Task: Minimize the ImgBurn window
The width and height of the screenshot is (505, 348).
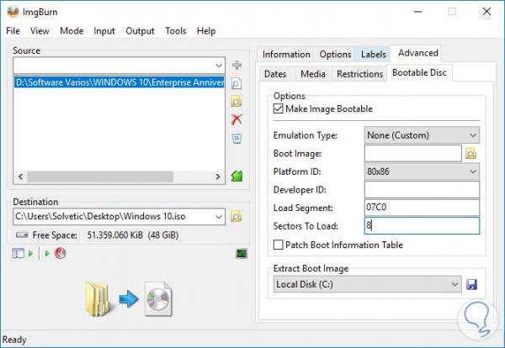Action: coord(417,12)
